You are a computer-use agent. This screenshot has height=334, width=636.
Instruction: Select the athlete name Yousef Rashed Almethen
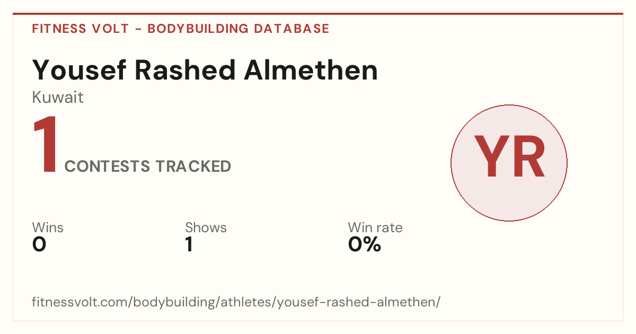click(205, 71)
